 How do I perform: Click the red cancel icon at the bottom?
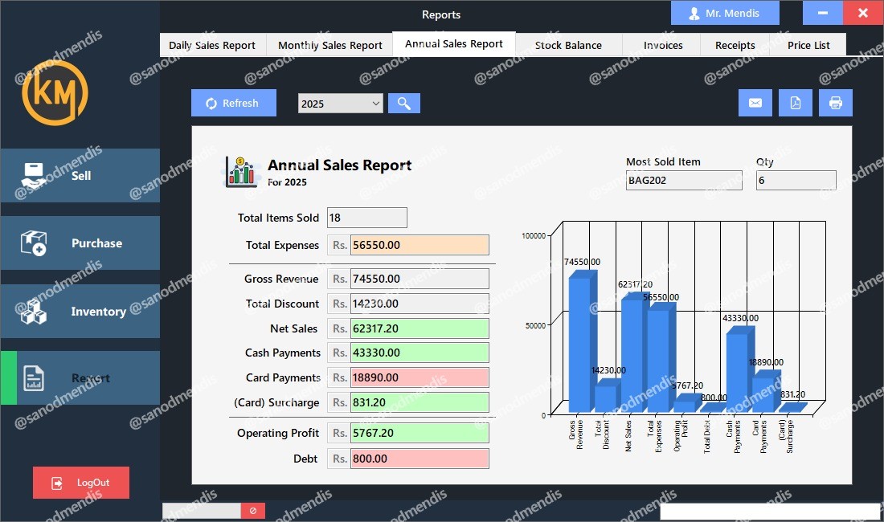252,510
